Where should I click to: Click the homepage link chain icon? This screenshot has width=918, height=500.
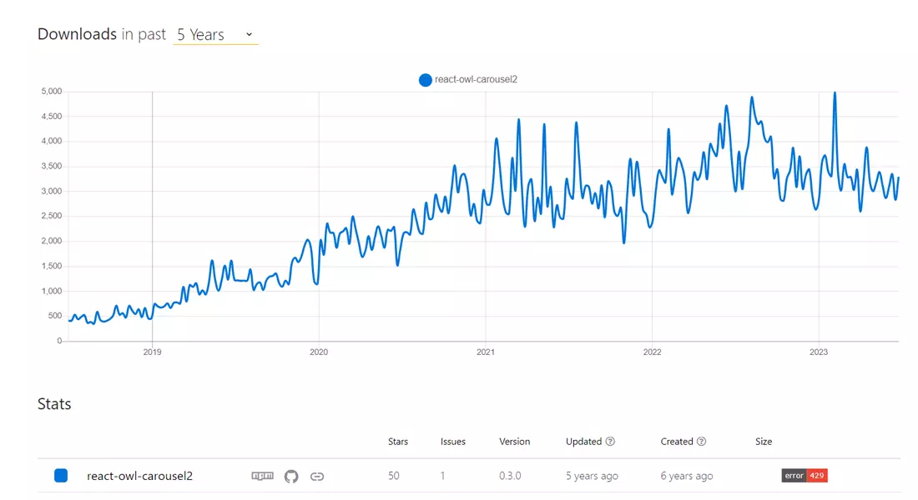click(x=317, y=476)
